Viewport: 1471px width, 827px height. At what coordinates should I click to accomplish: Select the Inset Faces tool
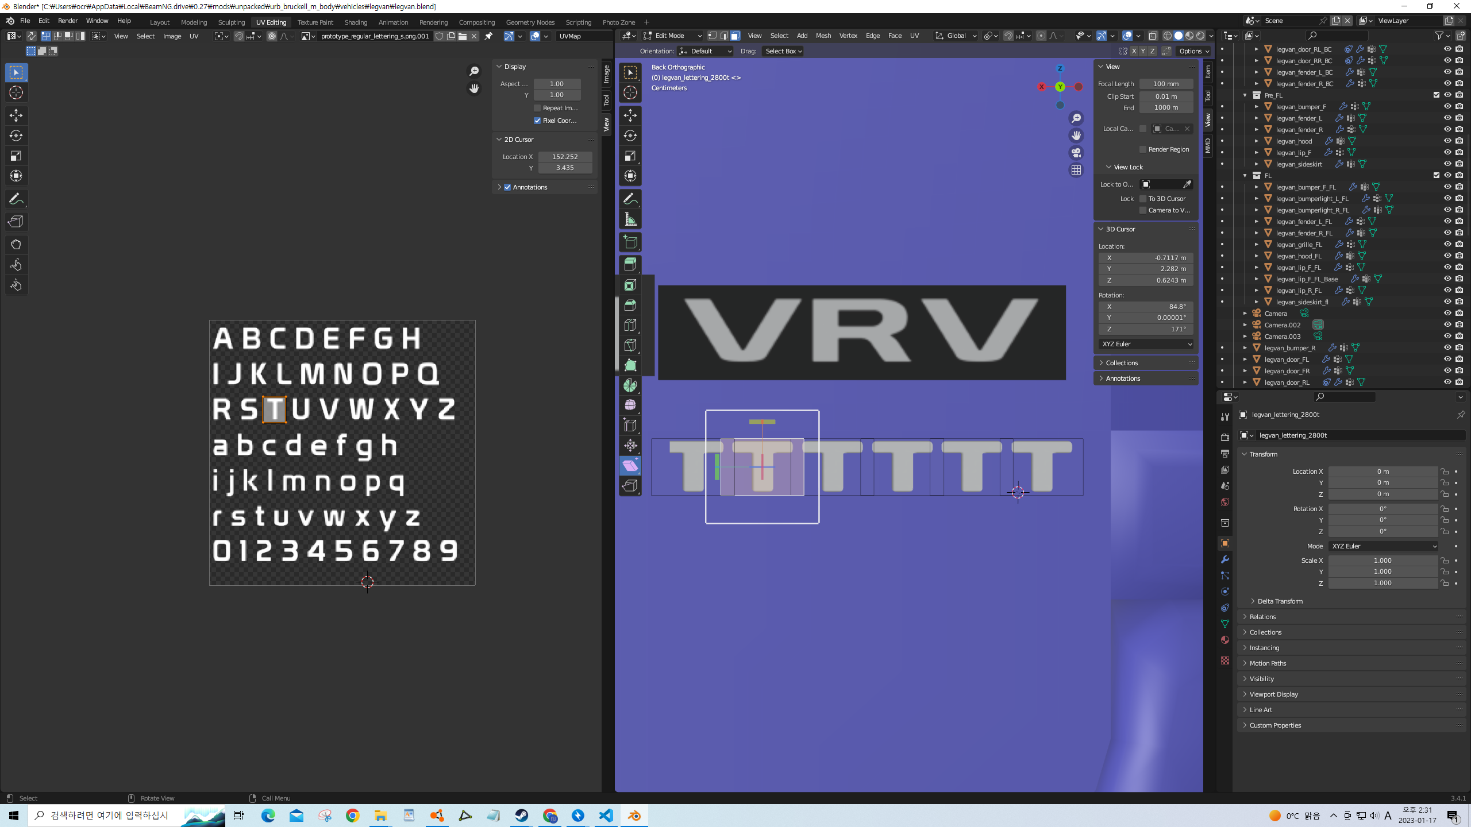[630, 285]
